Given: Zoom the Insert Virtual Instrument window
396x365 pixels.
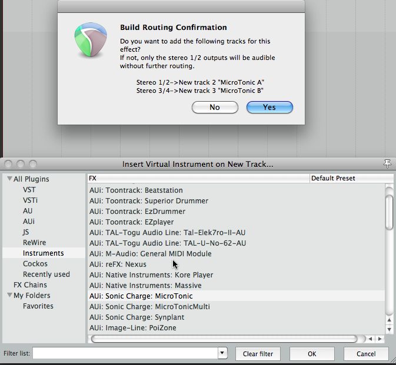Looking at the screenshot, I should pos(33,164).
